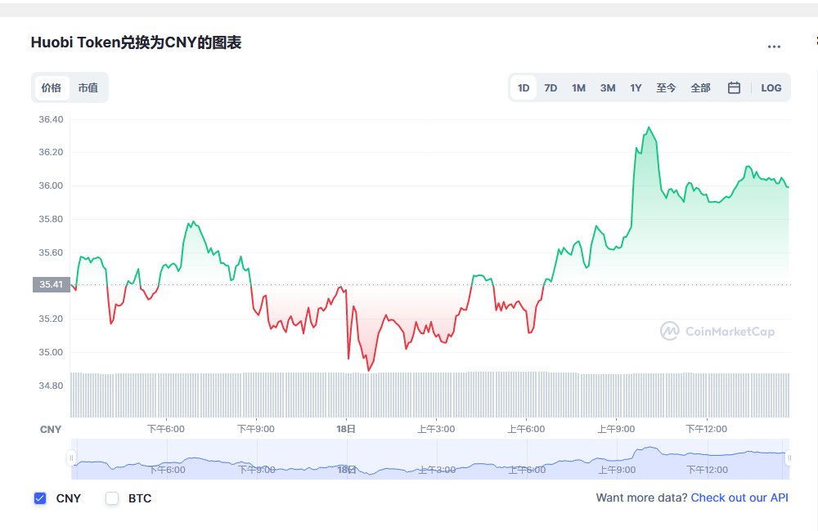Viewport: 818px width, 531px height.
Task: Click the 下午12:00 label on the main time axis
Action: [x=707, y=429]
